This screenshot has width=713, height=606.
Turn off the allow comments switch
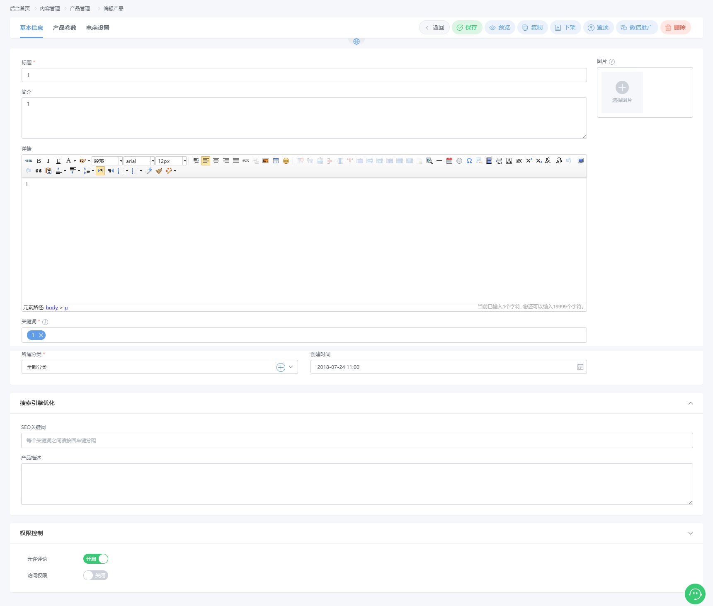[96, 559]
